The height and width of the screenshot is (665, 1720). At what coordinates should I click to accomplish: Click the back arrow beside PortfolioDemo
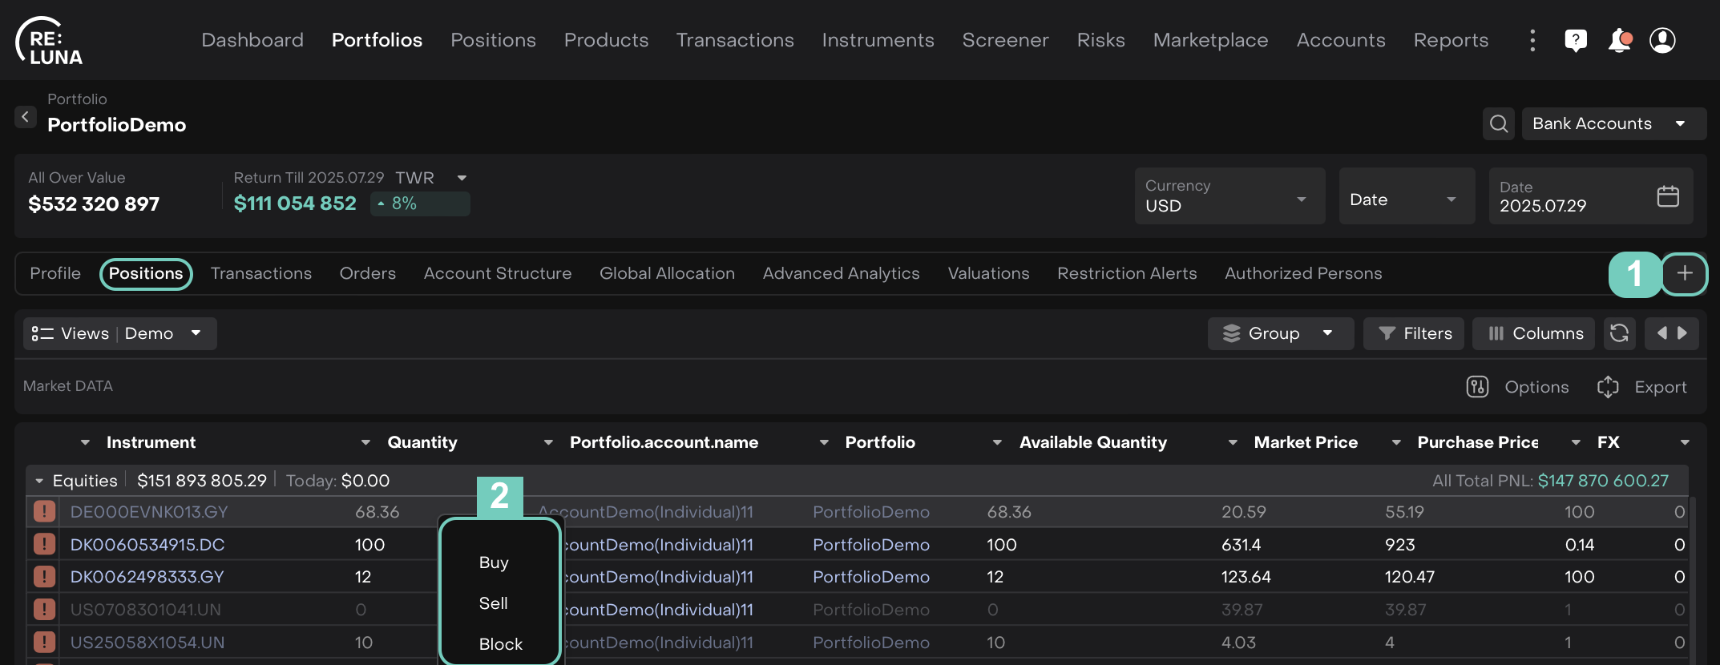click(x=26, y=117)
